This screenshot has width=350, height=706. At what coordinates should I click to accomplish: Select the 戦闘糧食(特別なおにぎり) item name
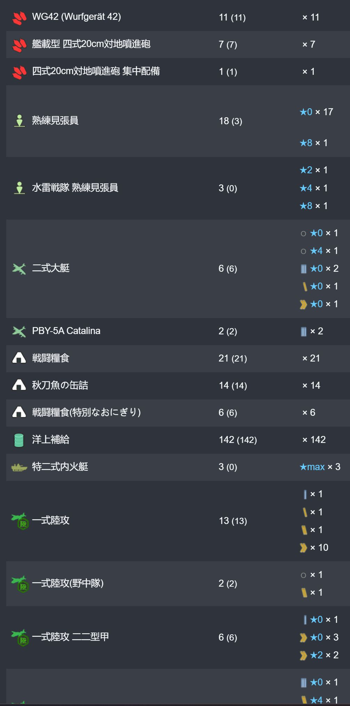click(87, 412)
